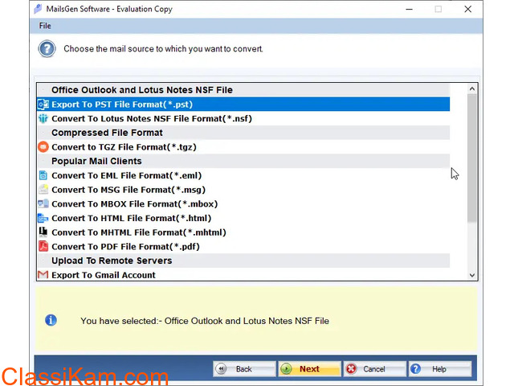The image size is (514, 386).
Task: Select Convert To Lotus Notes NSF File Format
Action: 243,118
